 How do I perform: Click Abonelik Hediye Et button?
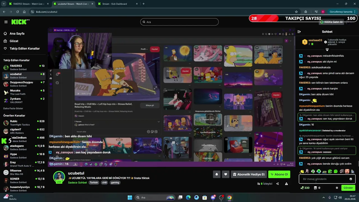point(249,174)
